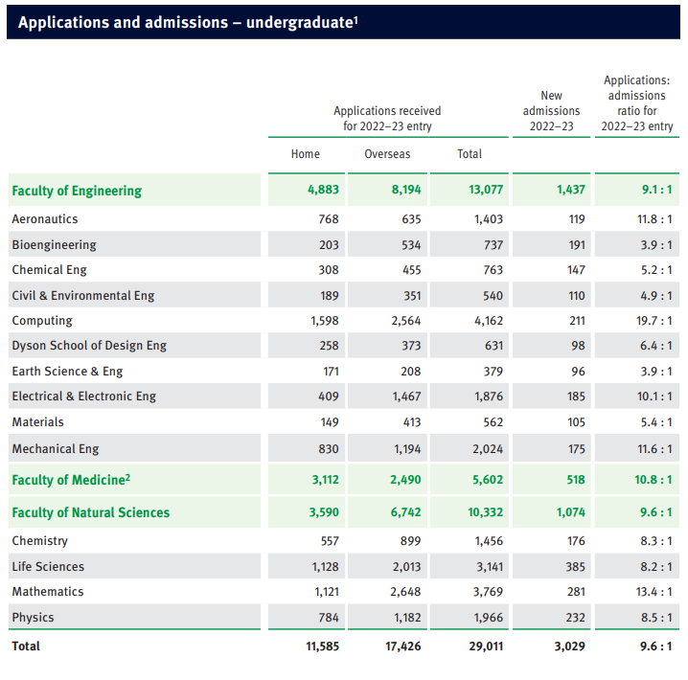Select the 'Chemical Eng' row label
The width and height of the screenshot is (688, 680).
[49, 270]
